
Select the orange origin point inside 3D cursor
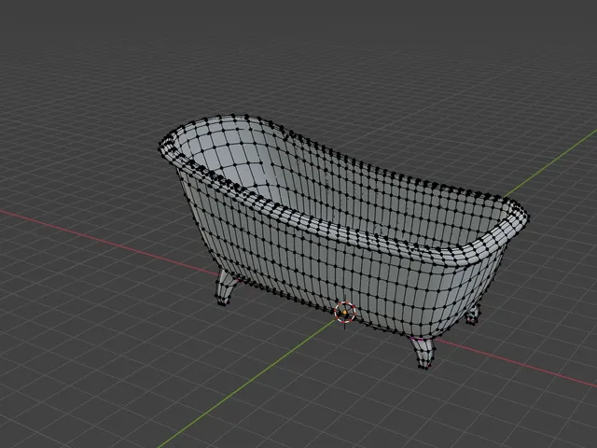tap(345, 312)
